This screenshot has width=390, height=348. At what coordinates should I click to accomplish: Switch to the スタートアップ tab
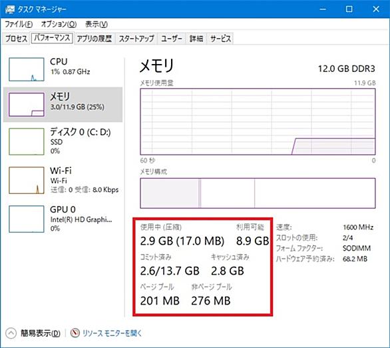click(136, 39)
